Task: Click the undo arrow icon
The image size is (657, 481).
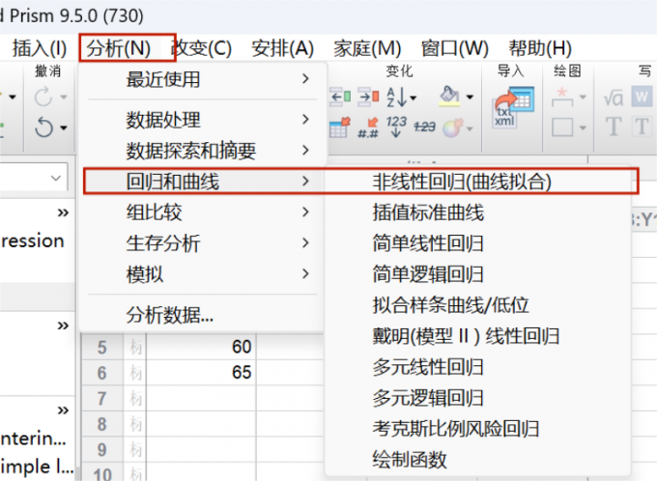Action: pyautogui.click(x=43, y=127)
